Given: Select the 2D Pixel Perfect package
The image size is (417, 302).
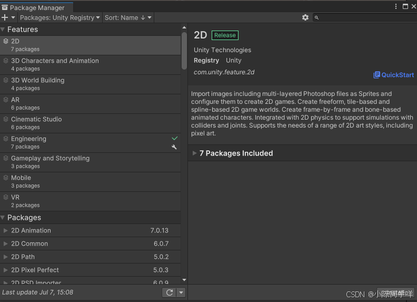Looking at the screenshot, I should pyautogui.click(x=90, y=270).
